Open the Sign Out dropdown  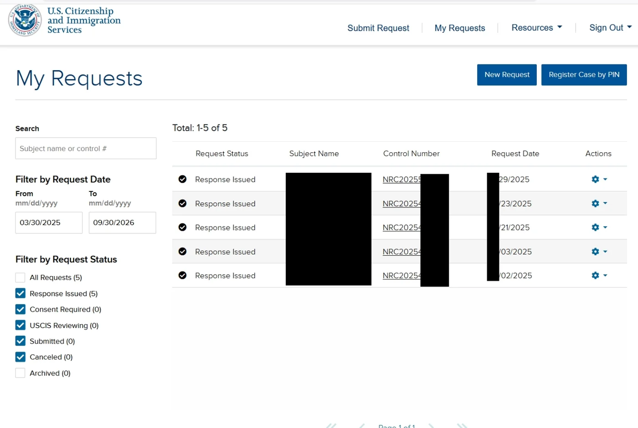tap(611, 28)
